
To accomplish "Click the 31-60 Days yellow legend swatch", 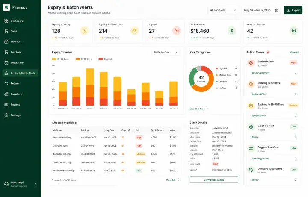I will pos(54,59).
